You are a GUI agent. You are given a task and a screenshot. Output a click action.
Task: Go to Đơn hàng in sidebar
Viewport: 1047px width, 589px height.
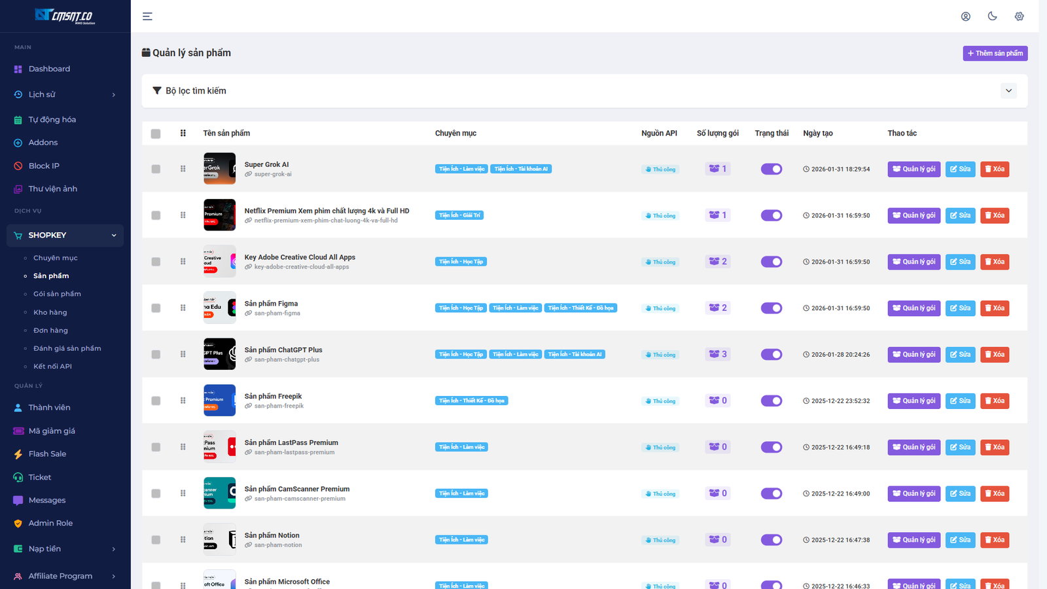(50, 330)
